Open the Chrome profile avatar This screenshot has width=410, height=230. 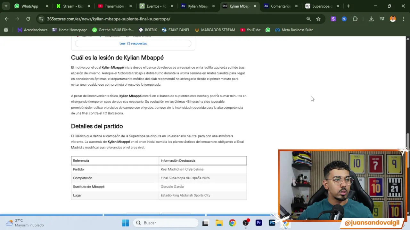tap(393, 19)
